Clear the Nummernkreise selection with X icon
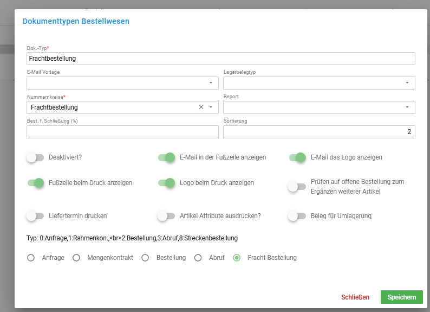The width and height of the screenshot is (430, 312). pos(201,107)
